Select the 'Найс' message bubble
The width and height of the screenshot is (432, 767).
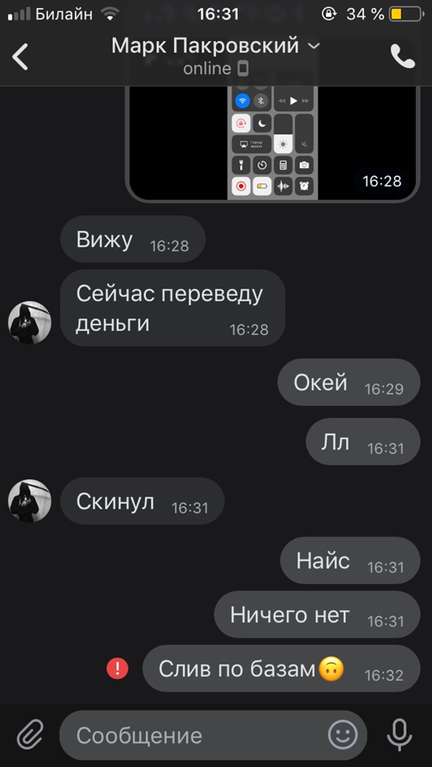(x=350, y=560)
